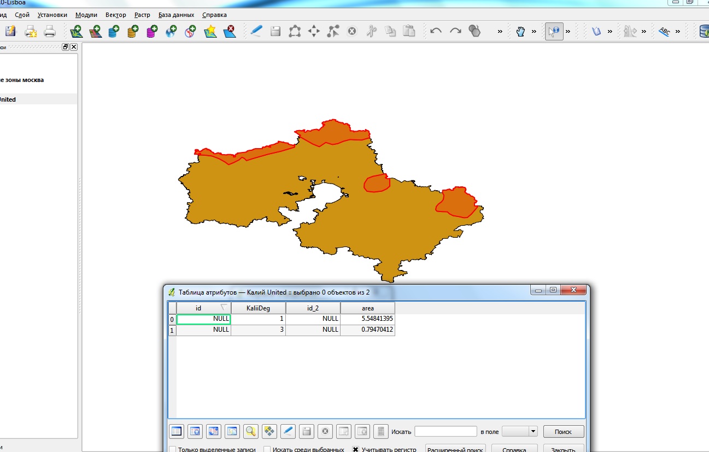709x452 pixels.
Task: Click the Print toolbar icon
Action: [x=49, y=31]
